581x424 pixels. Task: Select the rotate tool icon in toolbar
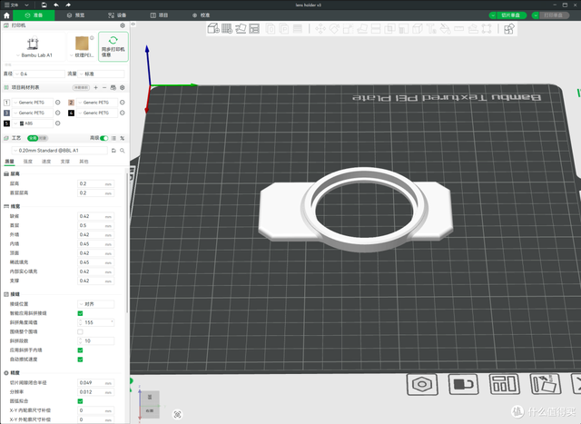pos(334,28)
